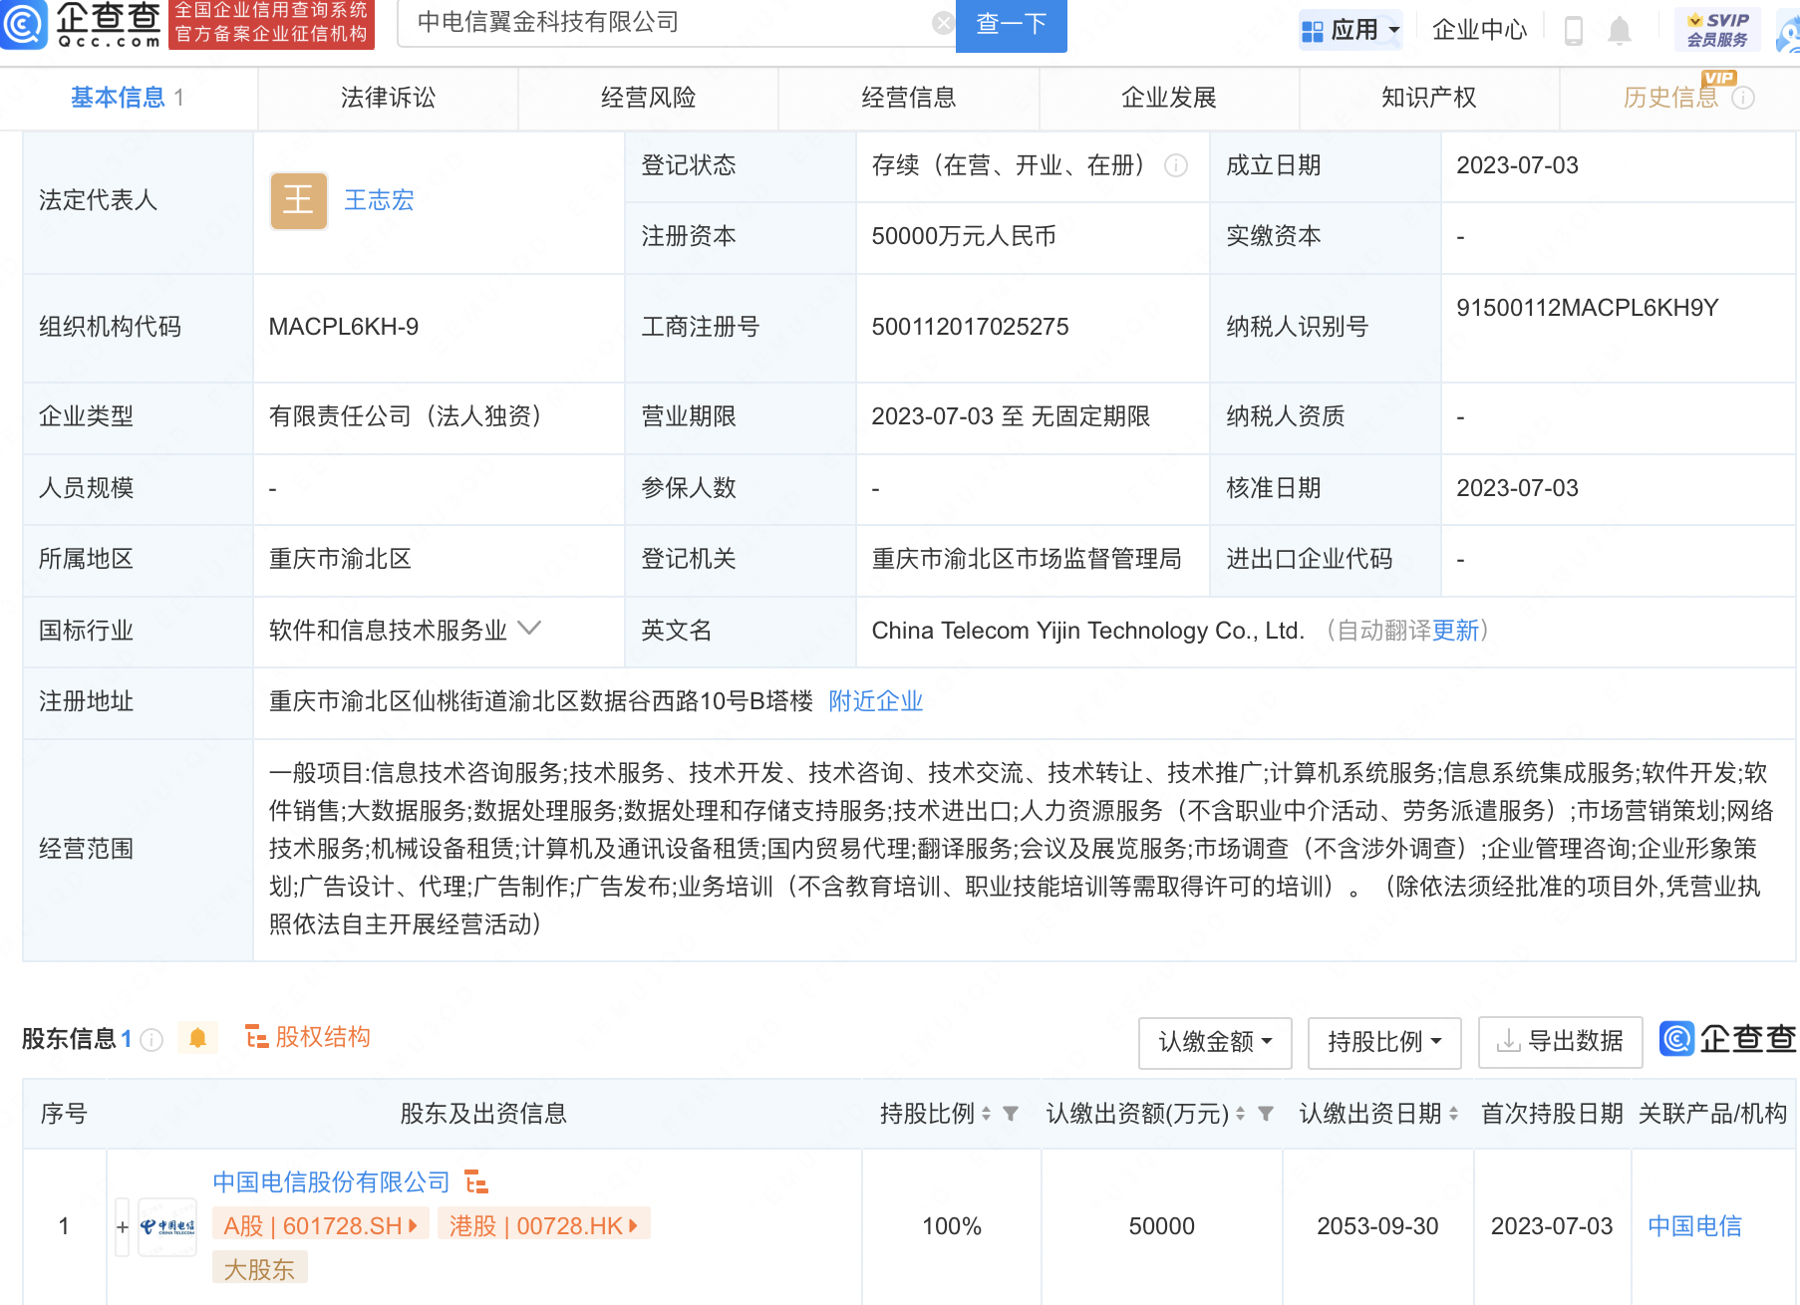
Task: Switch to 知识产权 tab
Action: tap(1428, 98)
